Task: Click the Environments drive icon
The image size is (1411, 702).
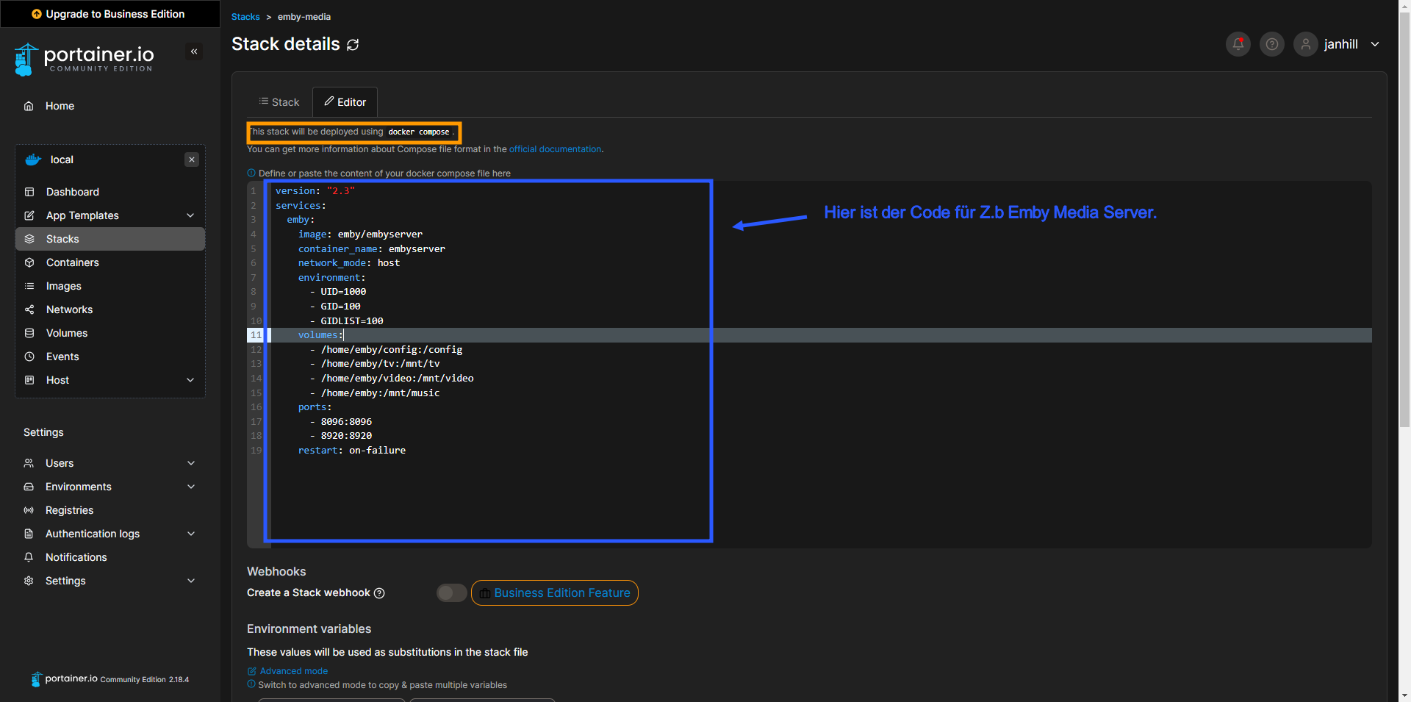Action: tap(29, 487)
